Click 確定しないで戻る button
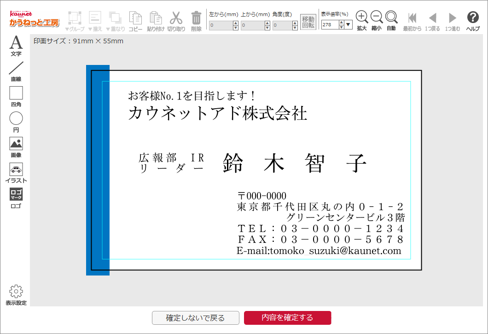 tap(196, 318)
